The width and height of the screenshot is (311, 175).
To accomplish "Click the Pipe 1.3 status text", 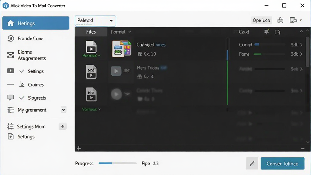I will pos(150,163).
